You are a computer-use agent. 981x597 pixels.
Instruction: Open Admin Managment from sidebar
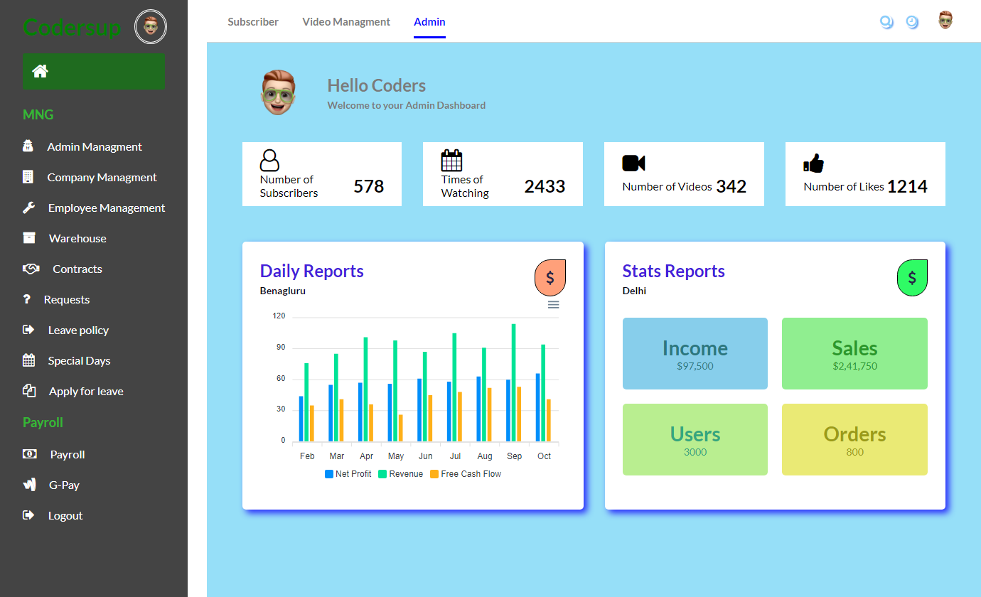95,146
